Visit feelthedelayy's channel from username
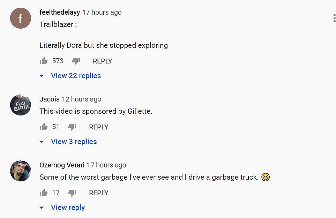 coord(60,12)
